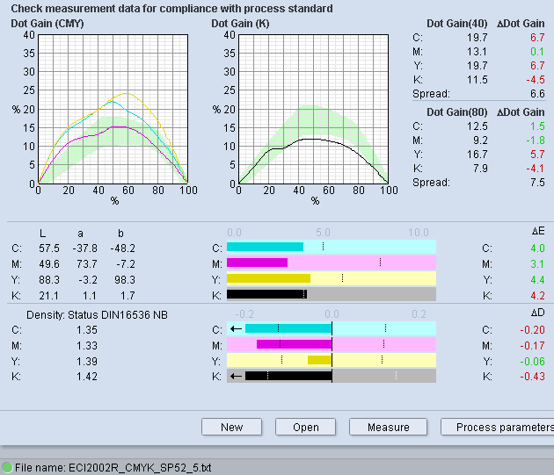
Task: Click ΔD value -0.20 for cyan
Action: click(x=532, y=329)
